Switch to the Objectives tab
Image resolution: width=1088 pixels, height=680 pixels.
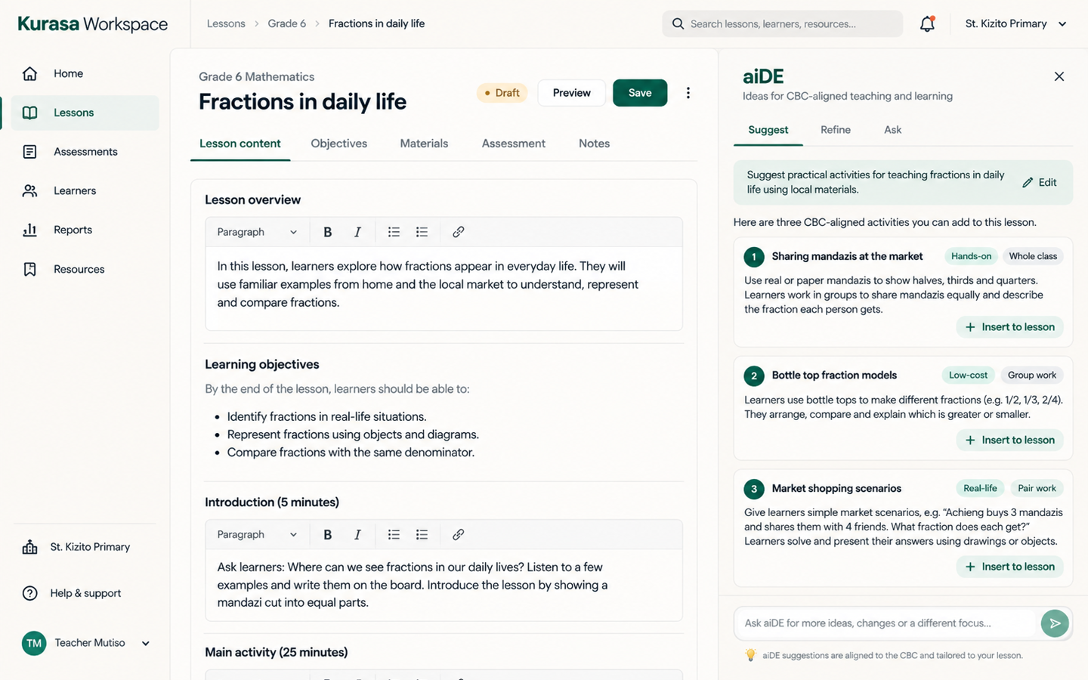(x=338, y=144)
